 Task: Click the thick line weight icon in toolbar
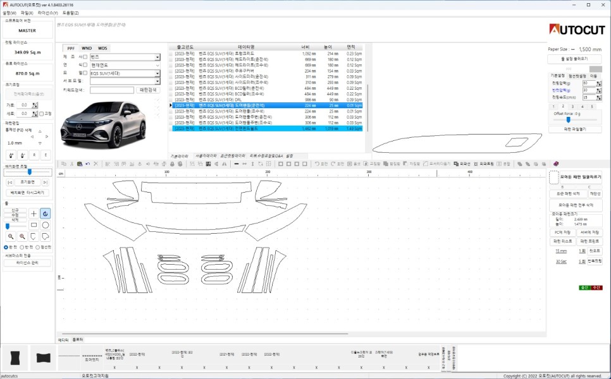(237, 164)
